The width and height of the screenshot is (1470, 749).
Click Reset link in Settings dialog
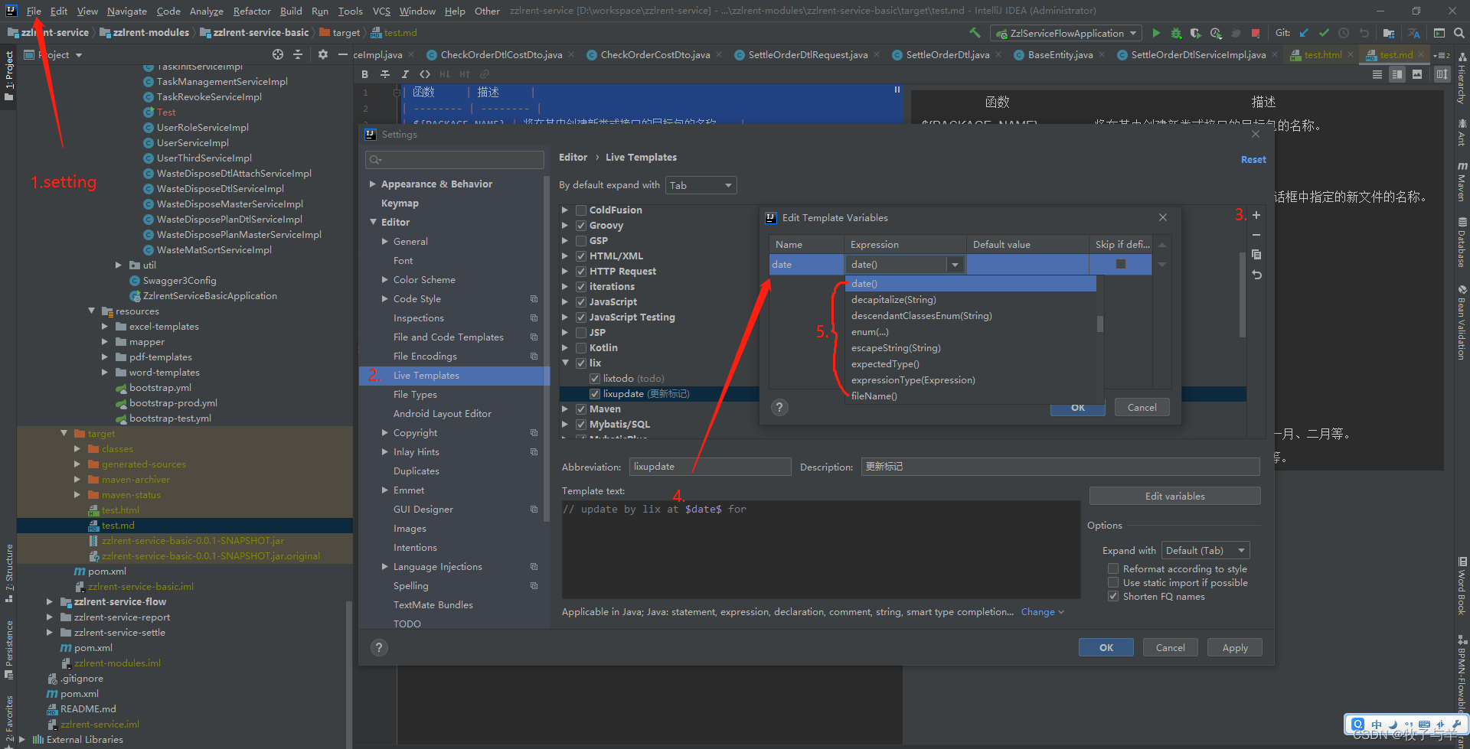click(x=1253, y=160)
